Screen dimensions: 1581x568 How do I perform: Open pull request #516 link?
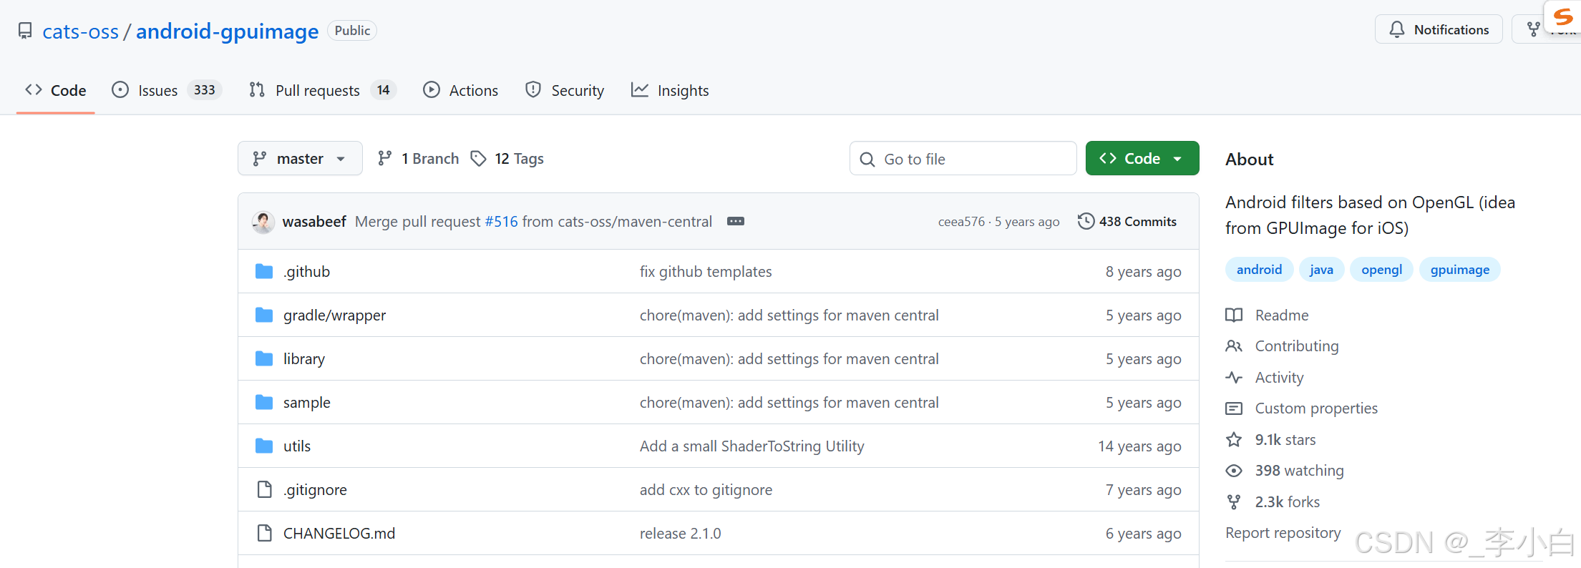[501, 222]
